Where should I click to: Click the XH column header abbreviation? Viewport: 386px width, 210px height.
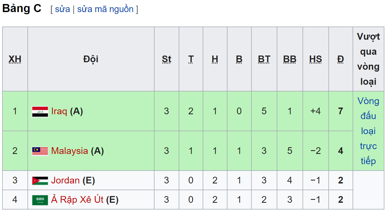(x=15, y=59)
